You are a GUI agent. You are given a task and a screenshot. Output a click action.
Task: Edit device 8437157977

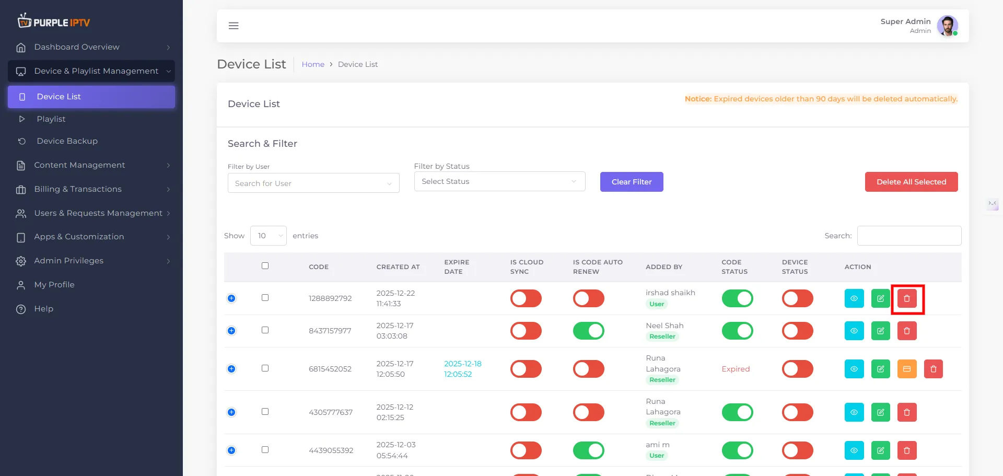[881, 331]
